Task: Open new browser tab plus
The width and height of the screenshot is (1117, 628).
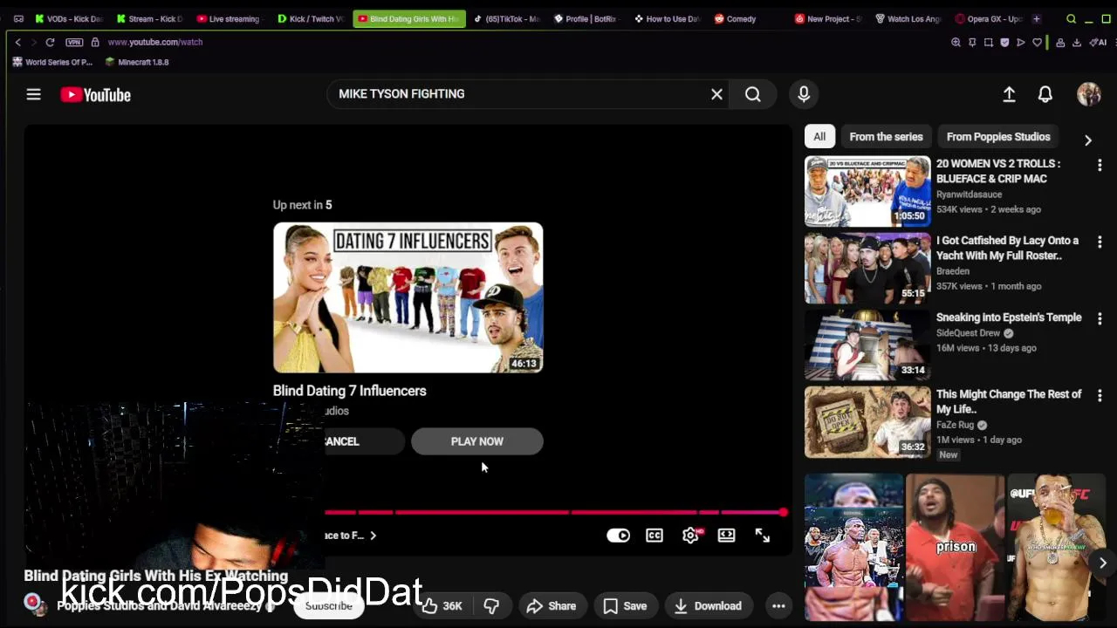Action: tap(1037, 18)
